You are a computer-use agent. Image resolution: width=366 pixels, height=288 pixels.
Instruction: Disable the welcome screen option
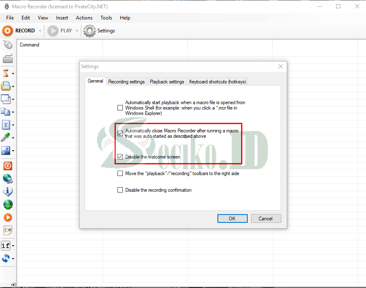[120, 156]
